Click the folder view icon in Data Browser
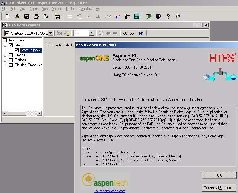 pos(59,33)
